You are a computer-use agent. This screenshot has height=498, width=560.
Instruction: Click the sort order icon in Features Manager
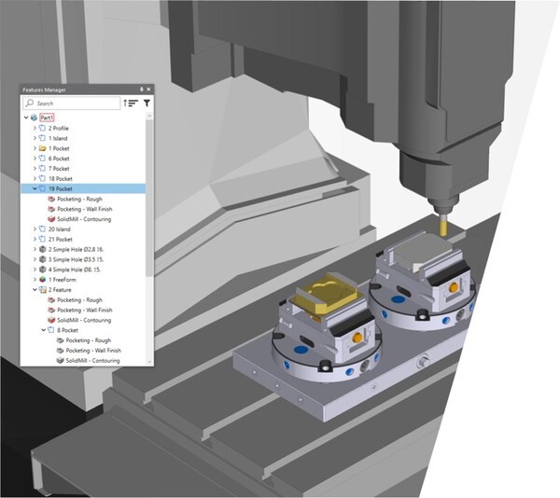[x=131, y=104]
